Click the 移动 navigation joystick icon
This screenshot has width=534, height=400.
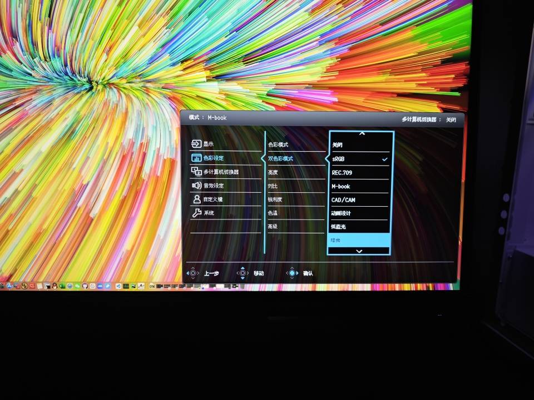point(242,273)
